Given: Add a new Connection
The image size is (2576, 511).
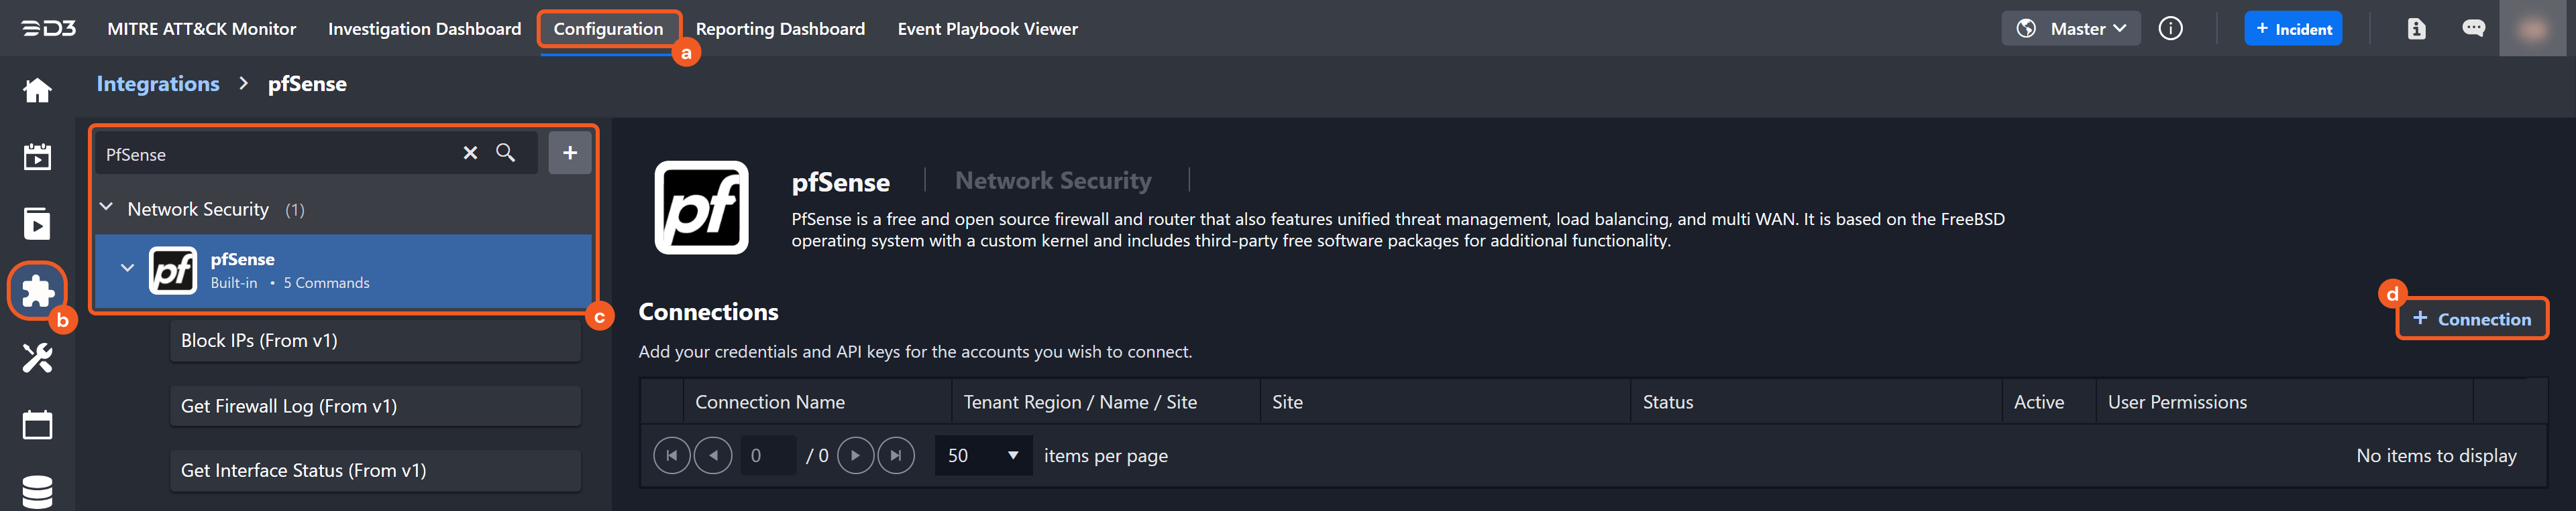Looking at the screenshot, I should click(2471, 319).
